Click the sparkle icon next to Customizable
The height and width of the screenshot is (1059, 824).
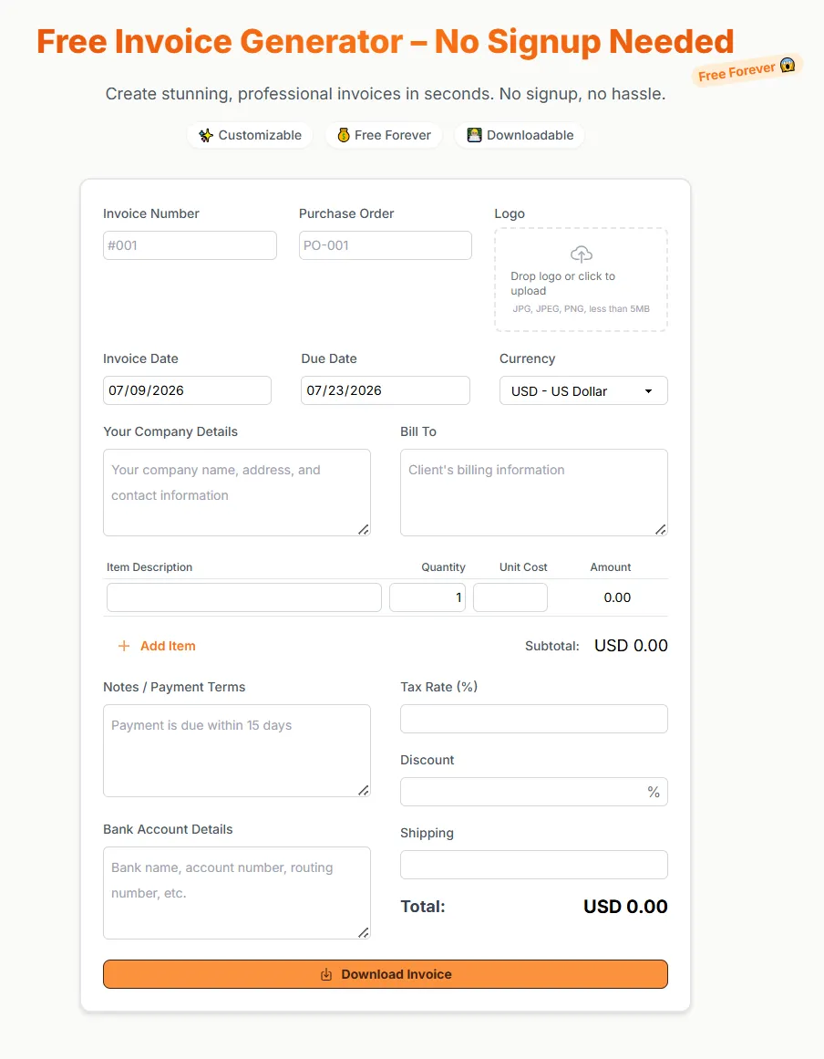coord(206,135)
